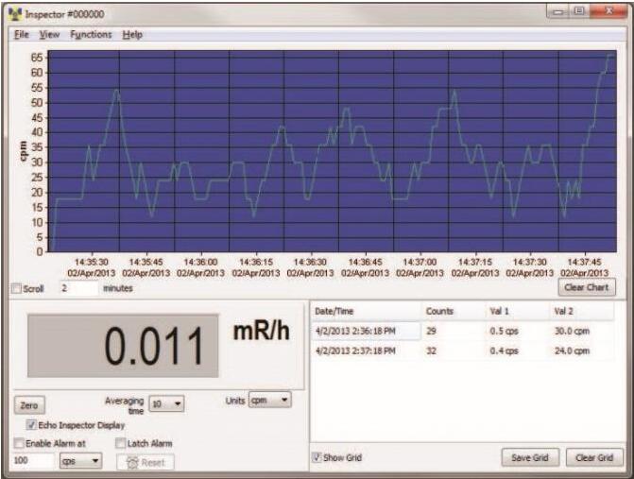Image resolution: width=634 pixels, height=479 pixels.
Task: Open the File menu
Action: [x=22, y=35]
